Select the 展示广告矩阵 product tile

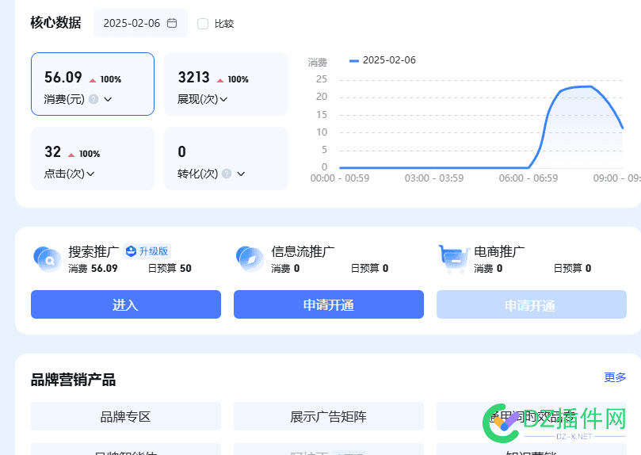328,416
